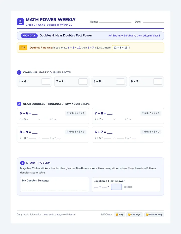
Task: Click the section 1 number circle
Action: point(19,73)
